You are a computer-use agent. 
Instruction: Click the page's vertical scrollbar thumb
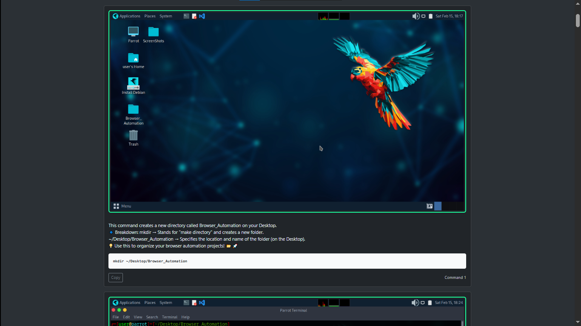click(x=578, y=20)
